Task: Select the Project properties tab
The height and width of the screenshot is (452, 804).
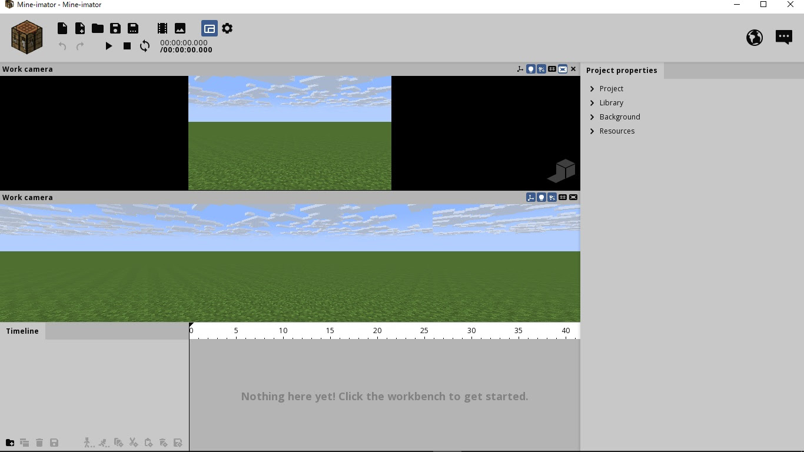Action: tap(622, 70)
